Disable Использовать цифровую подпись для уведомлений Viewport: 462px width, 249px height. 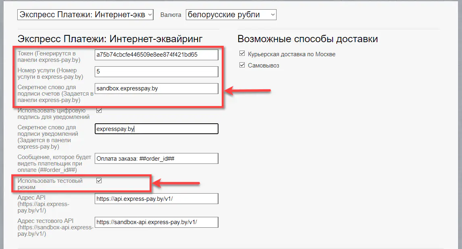coord(99,110)
